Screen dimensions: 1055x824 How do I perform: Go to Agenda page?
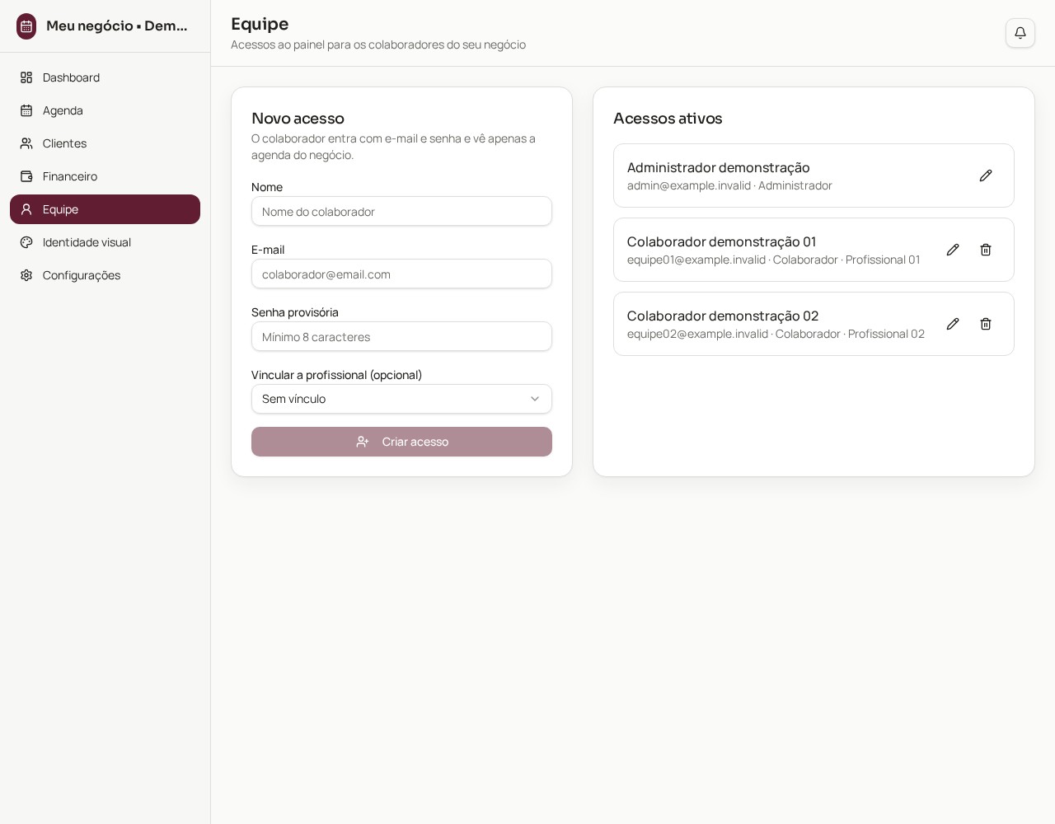(105, 110)
